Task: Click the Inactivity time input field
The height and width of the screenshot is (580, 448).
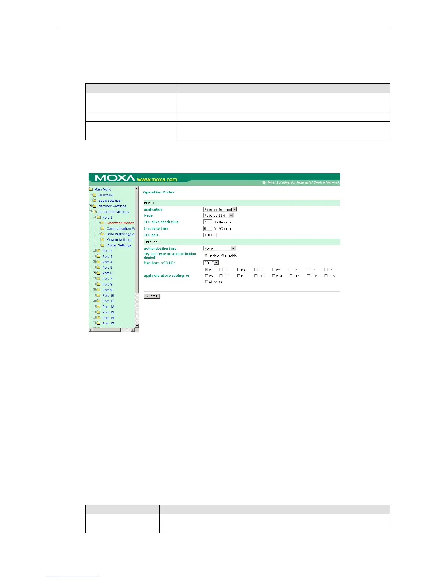Action: pos(208,228)
